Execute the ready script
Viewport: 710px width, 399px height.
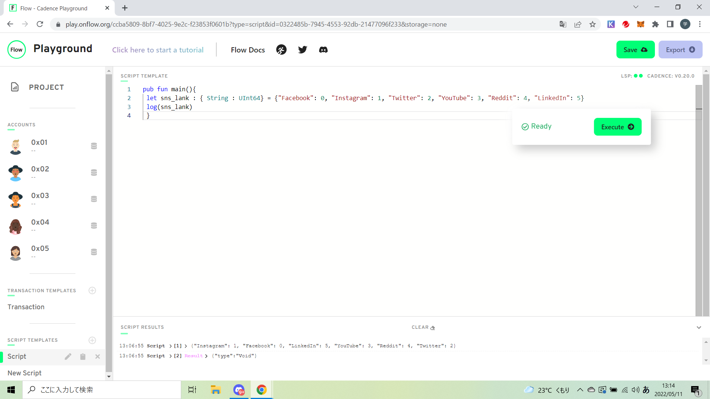coord(618,127)
